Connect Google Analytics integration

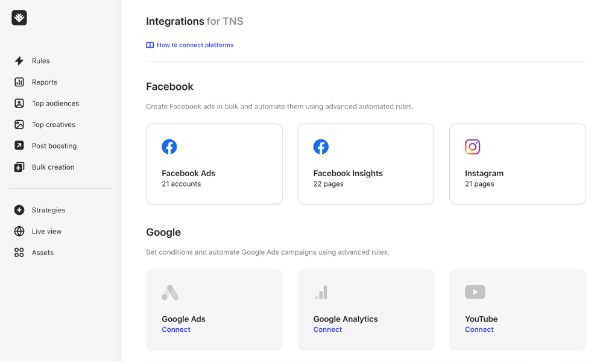(x=327, y=329)
